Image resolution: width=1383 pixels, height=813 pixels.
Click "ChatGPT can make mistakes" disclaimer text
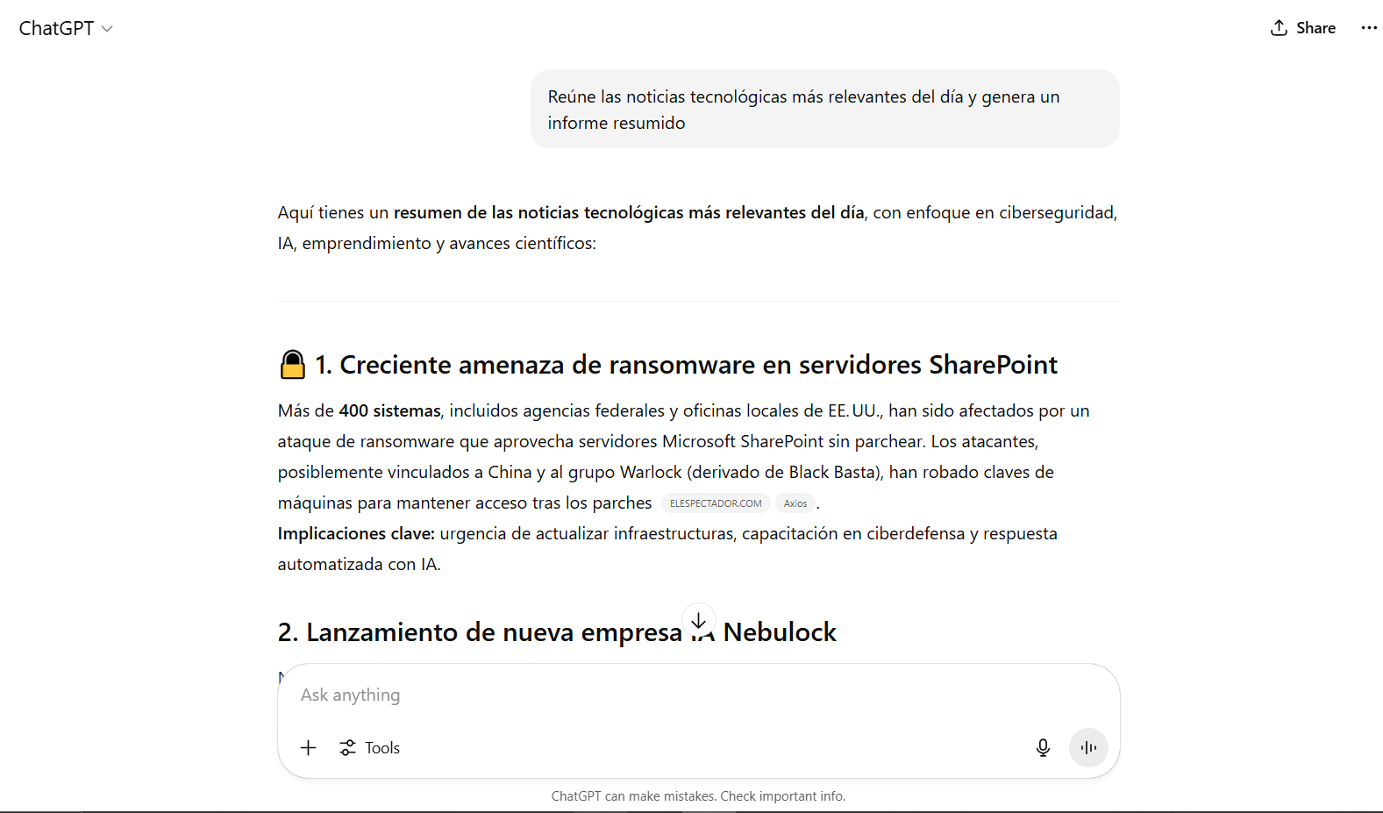click(698, 796)
